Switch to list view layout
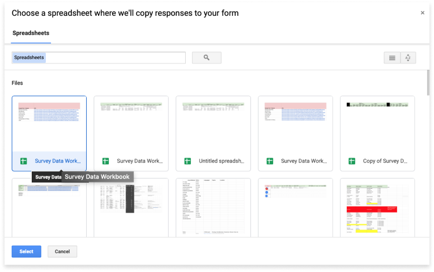Screen dimensions: 434x272 [x=392, y=58]
